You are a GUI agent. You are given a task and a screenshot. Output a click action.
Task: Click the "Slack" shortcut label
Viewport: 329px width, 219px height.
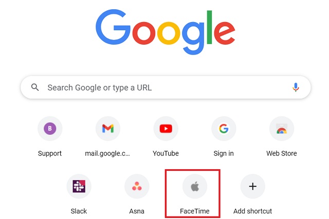pyautogui.click(x=79, y=211)
